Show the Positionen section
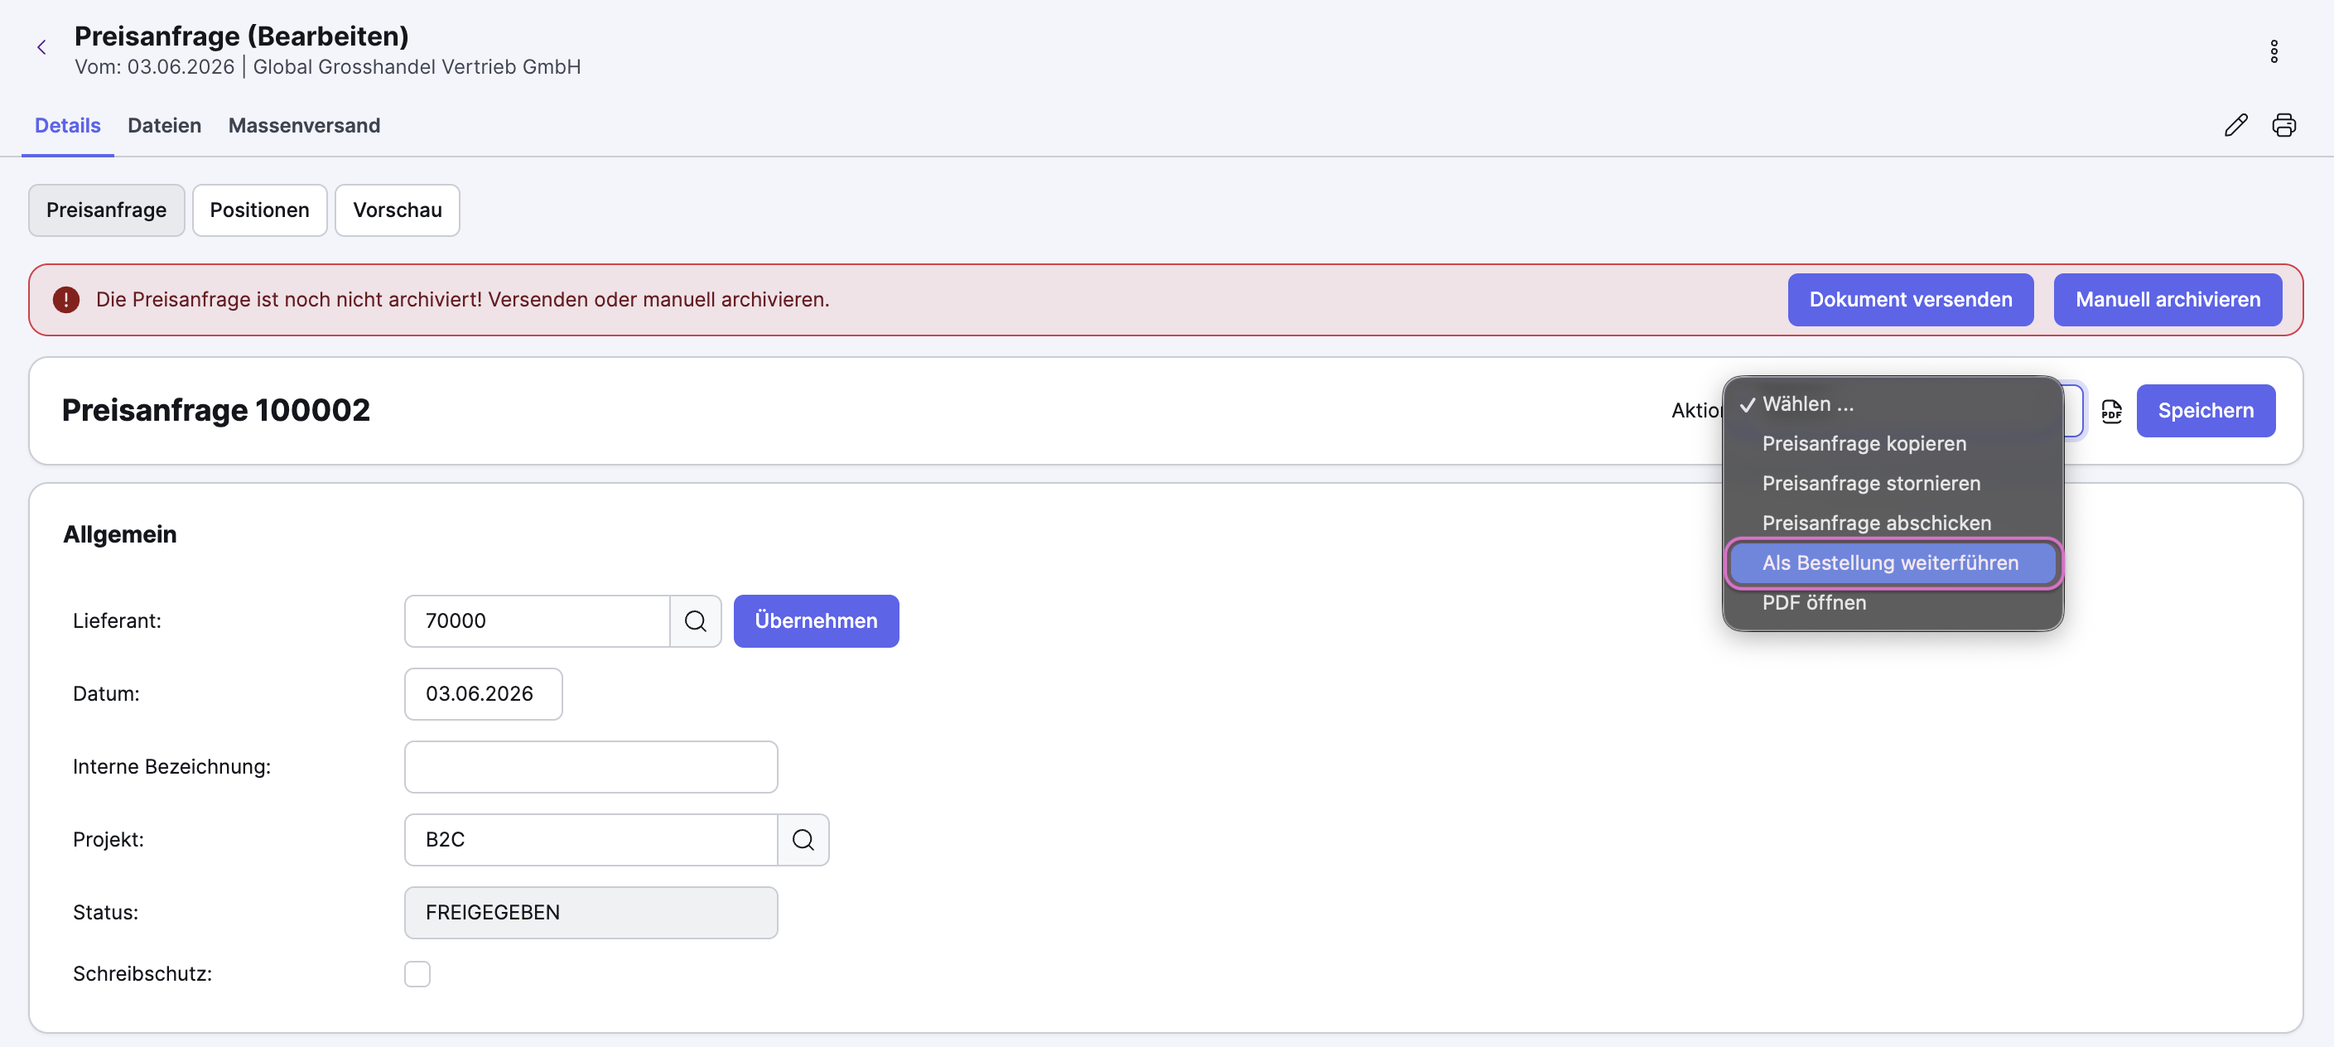 pyautogui.click(x=259, y=210)
